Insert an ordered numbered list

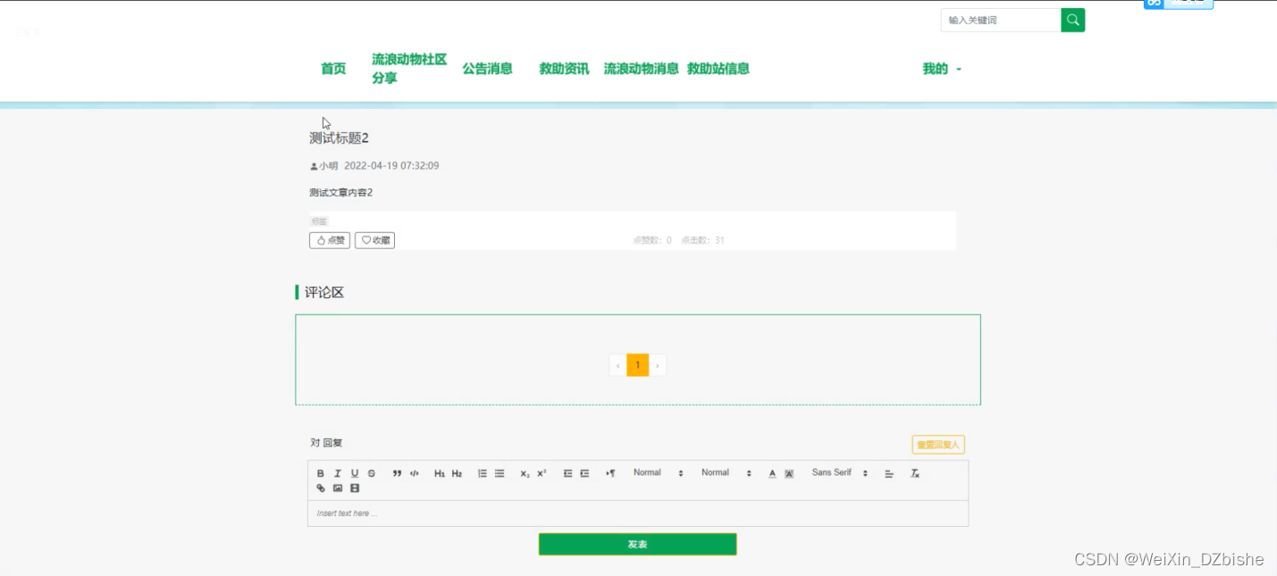point(483,473)
